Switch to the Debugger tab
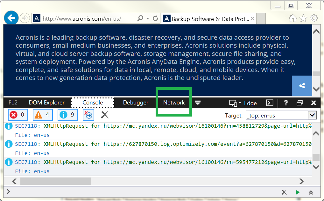 pyautogui.click(x=136, y=103)
